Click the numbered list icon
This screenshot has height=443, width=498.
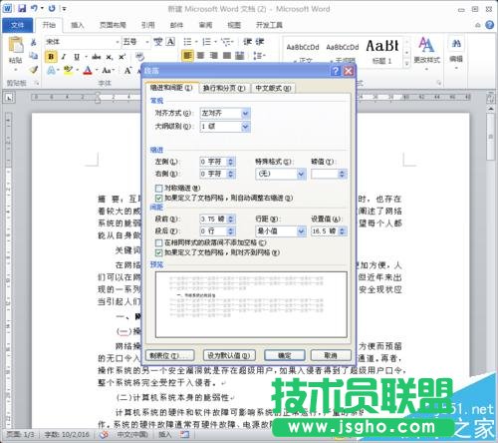[206, 42]
